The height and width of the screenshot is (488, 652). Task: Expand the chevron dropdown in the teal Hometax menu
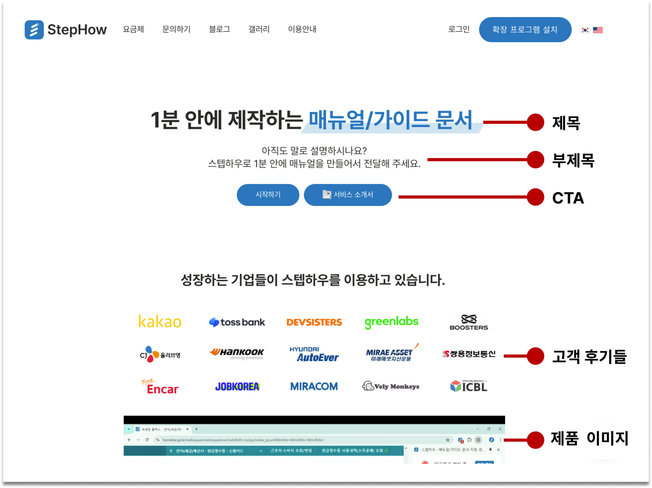[x=261, y=451]
